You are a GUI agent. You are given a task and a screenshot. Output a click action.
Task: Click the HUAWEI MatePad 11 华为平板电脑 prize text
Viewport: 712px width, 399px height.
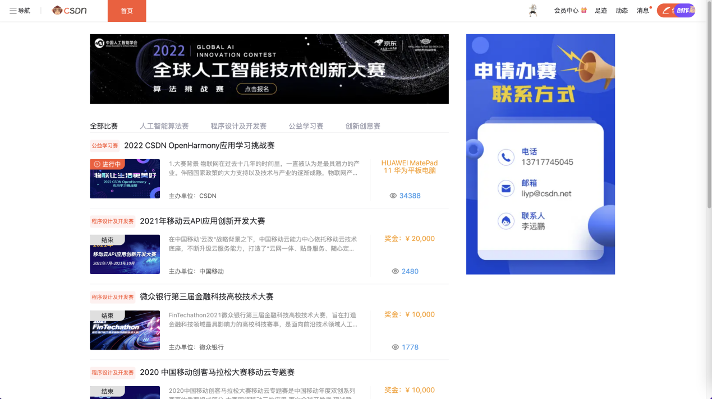[410, 167]
